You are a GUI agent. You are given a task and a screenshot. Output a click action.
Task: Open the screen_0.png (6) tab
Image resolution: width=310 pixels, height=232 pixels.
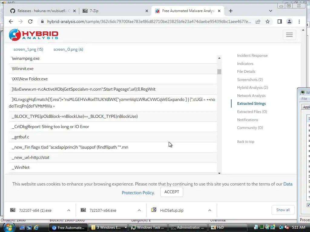68,49
